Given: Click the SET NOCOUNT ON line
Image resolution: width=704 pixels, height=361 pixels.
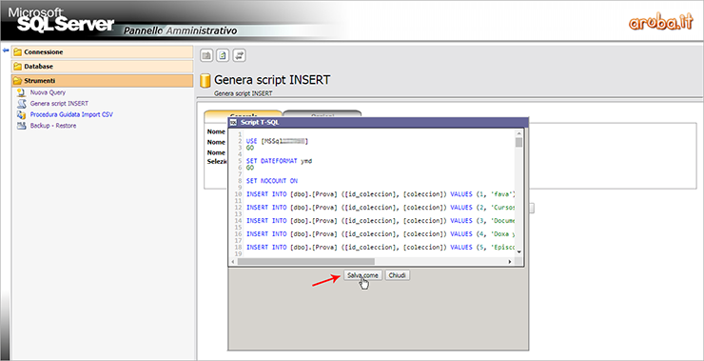Looking at the screenshot, I should pos(272,181).
